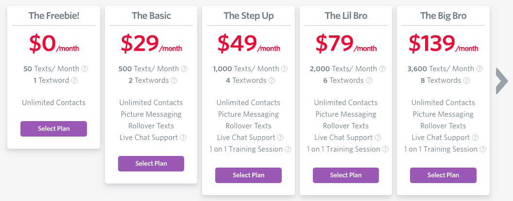The height and width of the screenshot is (201, 513).
Task: Select Plan for The Lil Bro
Action: (346, 175)
